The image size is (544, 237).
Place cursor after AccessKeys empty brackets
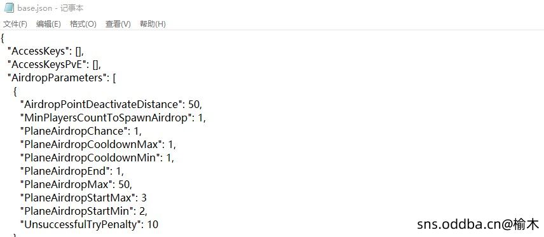coord(82,51)
